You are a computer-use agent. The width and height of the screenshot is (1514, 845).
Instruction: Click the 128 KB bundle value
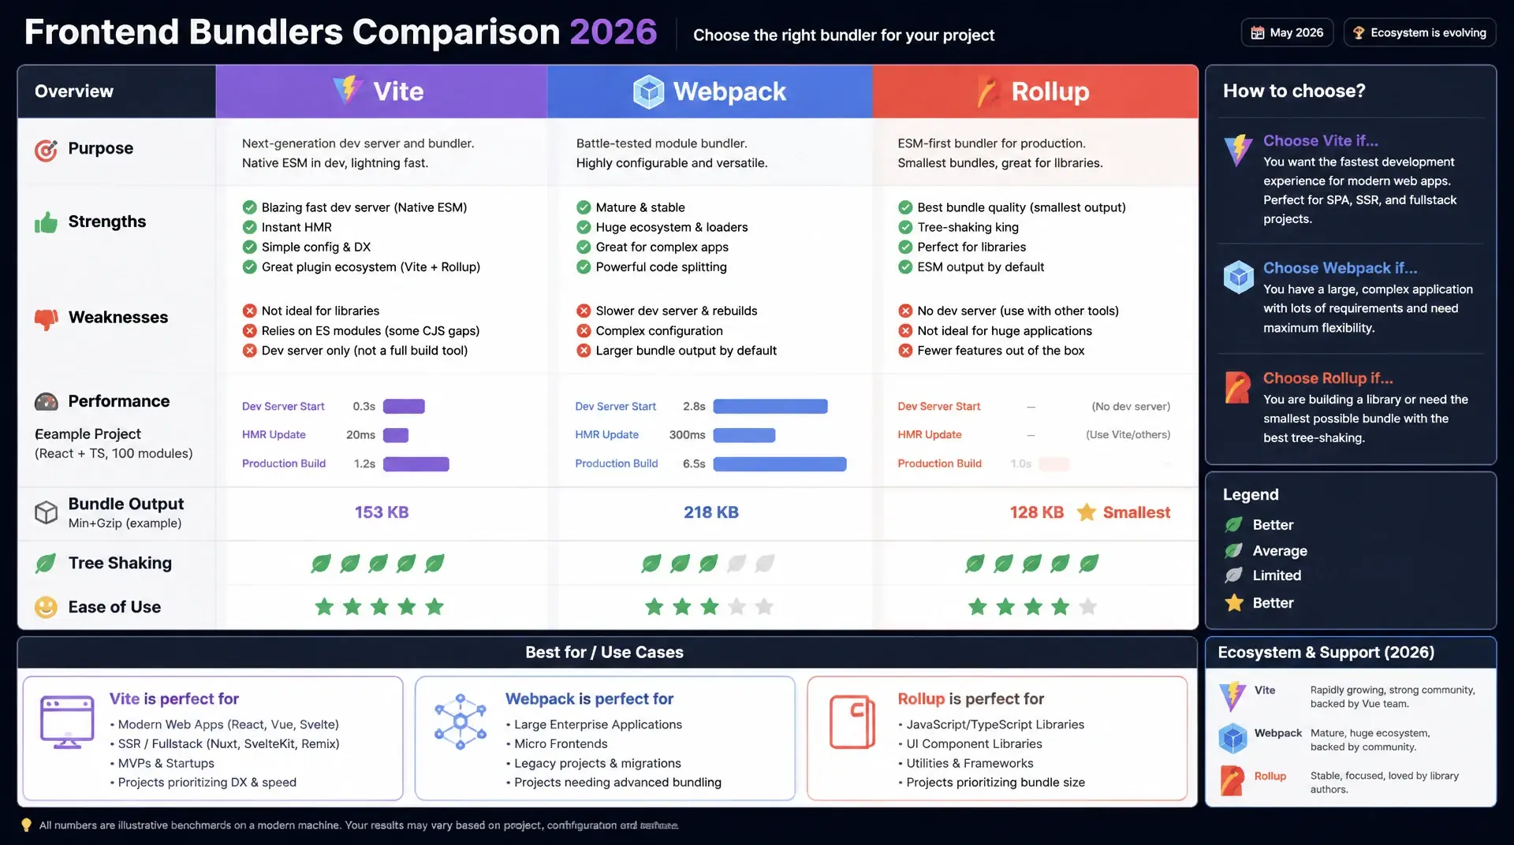(x=1037, y=512)
